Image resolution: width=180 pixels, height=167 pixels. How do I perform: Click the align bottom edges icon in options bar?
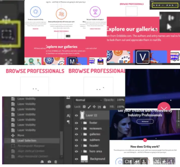[x=173, y=5]
